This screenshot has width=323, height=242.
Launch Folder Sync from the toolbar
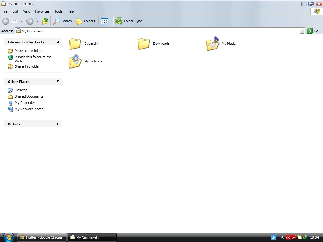point(129,21)
